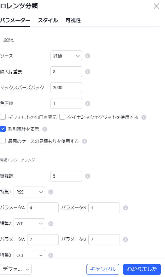Screen dimensions: 165x277
Task: Open the ソース 終値 dropdown
Action: [x=66, y=56]
